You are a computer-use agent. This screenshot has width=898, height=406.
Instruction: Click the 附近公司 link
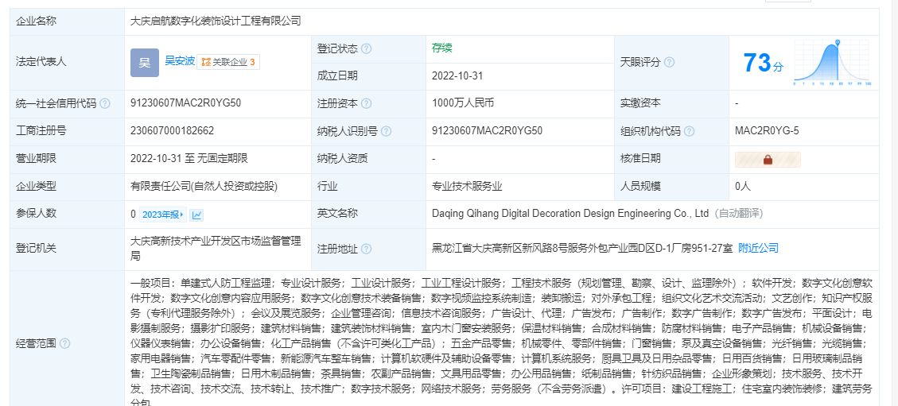tap(758, 248)
